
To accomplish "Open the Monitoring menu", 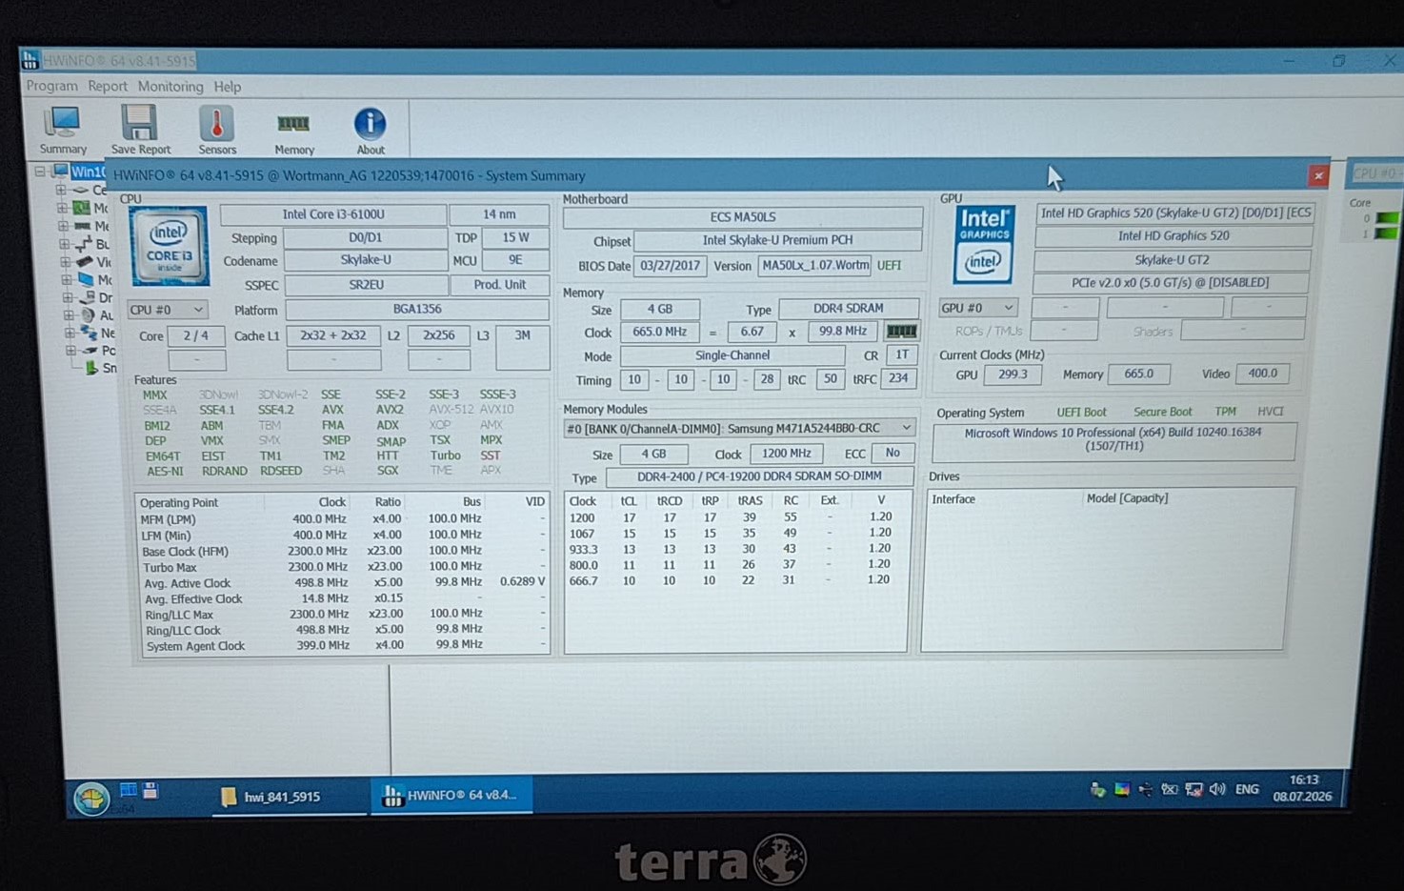I will click(170, 86).
